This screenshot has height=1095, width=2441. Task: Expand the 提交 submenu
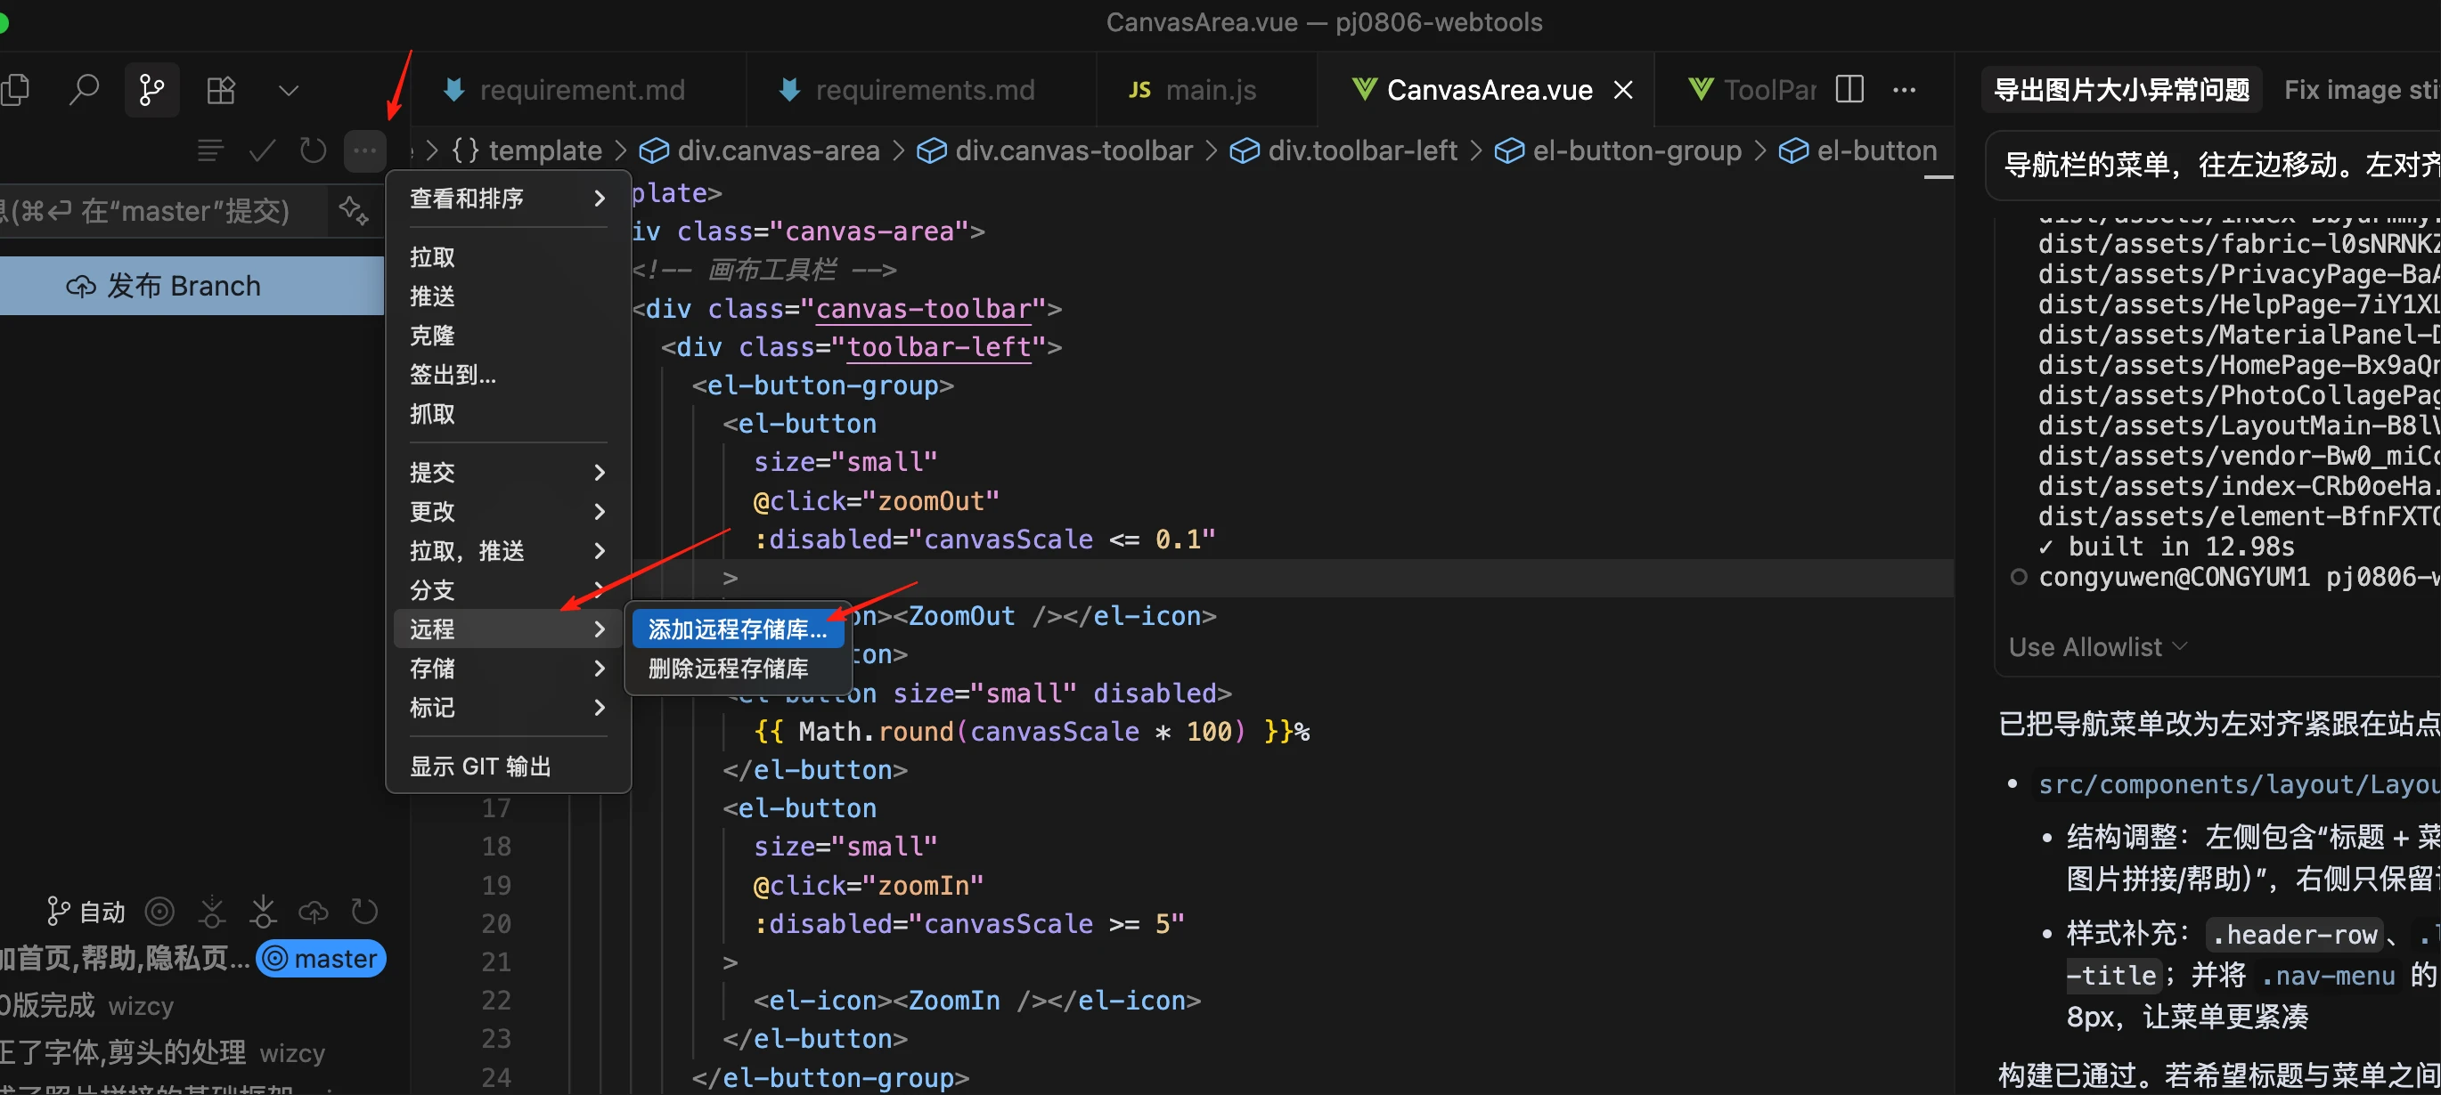(508, 472)
